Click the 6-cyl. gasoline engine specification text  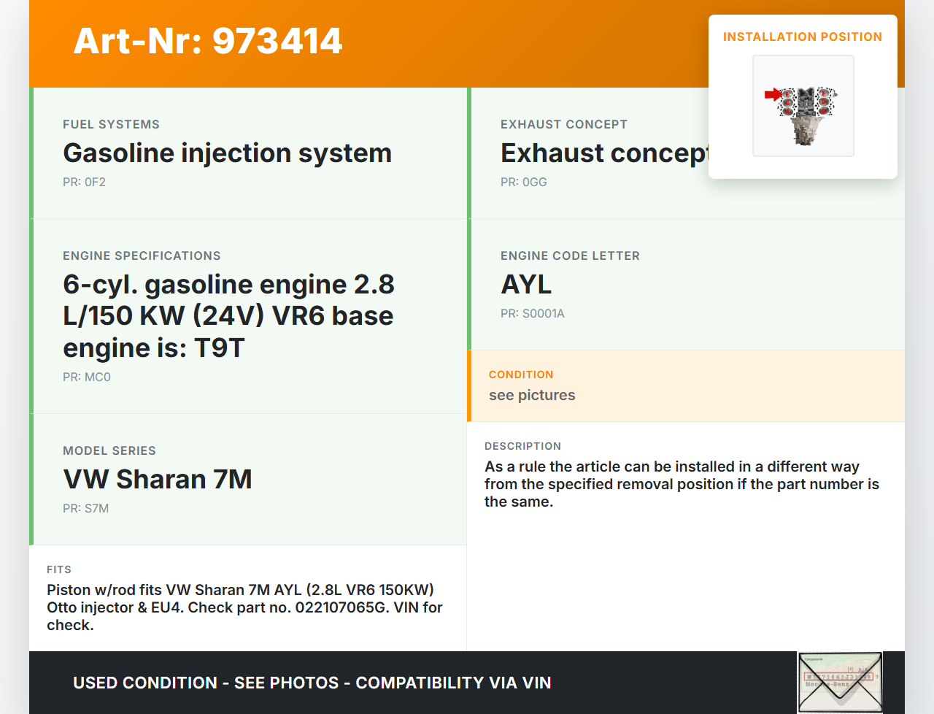228,315
